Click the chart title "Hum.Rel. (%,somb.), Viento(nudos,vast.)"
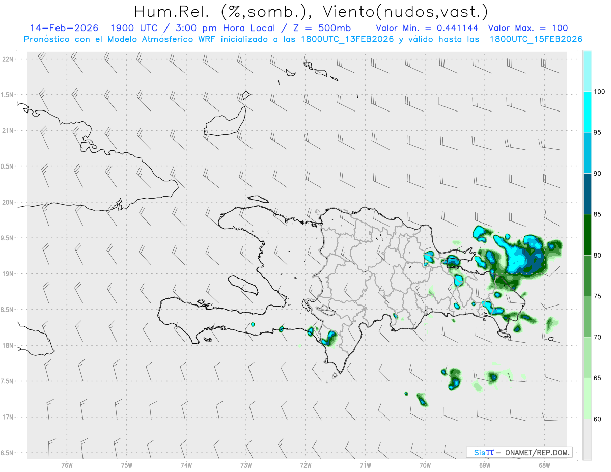611x472 pixels. [311, 11]
